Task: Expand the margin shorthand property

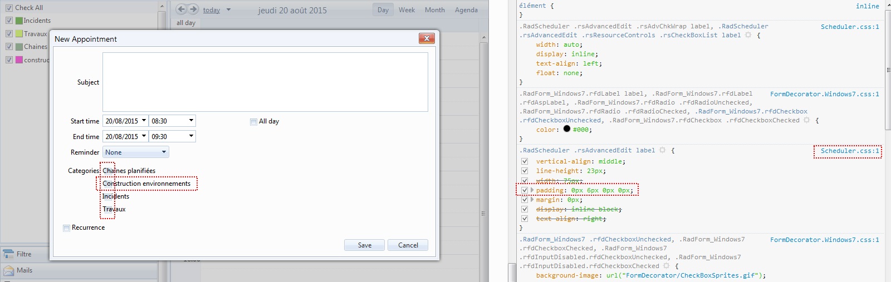Action: coord(532,200)
